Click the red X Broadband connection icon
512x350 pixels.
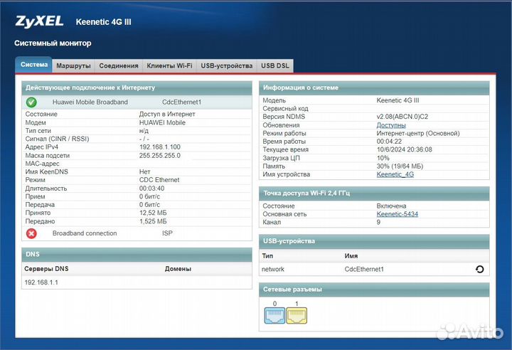31,233
